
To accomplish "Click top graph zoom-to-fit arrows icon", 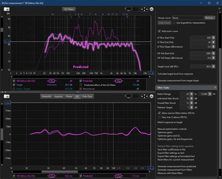I will tap(144, 9).
